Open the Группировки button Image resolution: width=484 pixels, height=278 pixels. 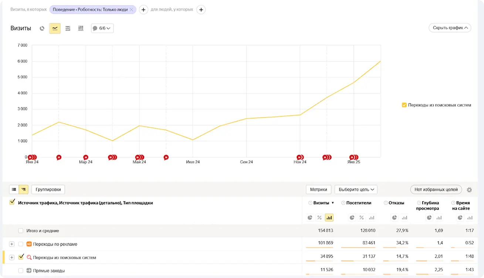(x=48, y=189)
